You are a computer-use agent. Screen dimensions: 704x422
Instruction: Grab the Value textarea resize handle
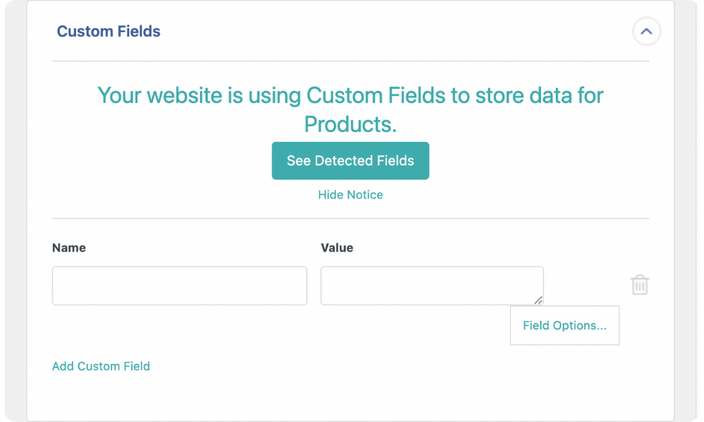pos(538,300)
